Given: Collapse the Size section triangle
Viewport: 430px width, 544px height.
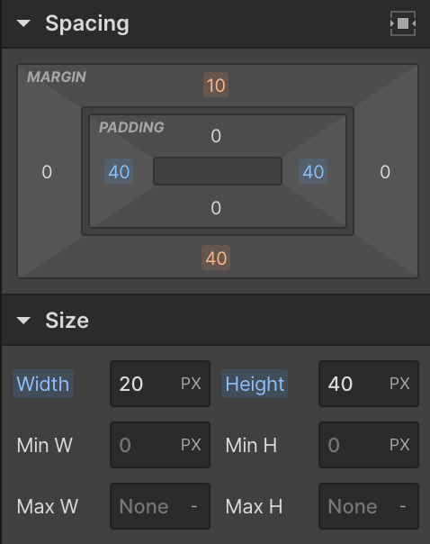Looking at the screenshot, I should [23, 321].
